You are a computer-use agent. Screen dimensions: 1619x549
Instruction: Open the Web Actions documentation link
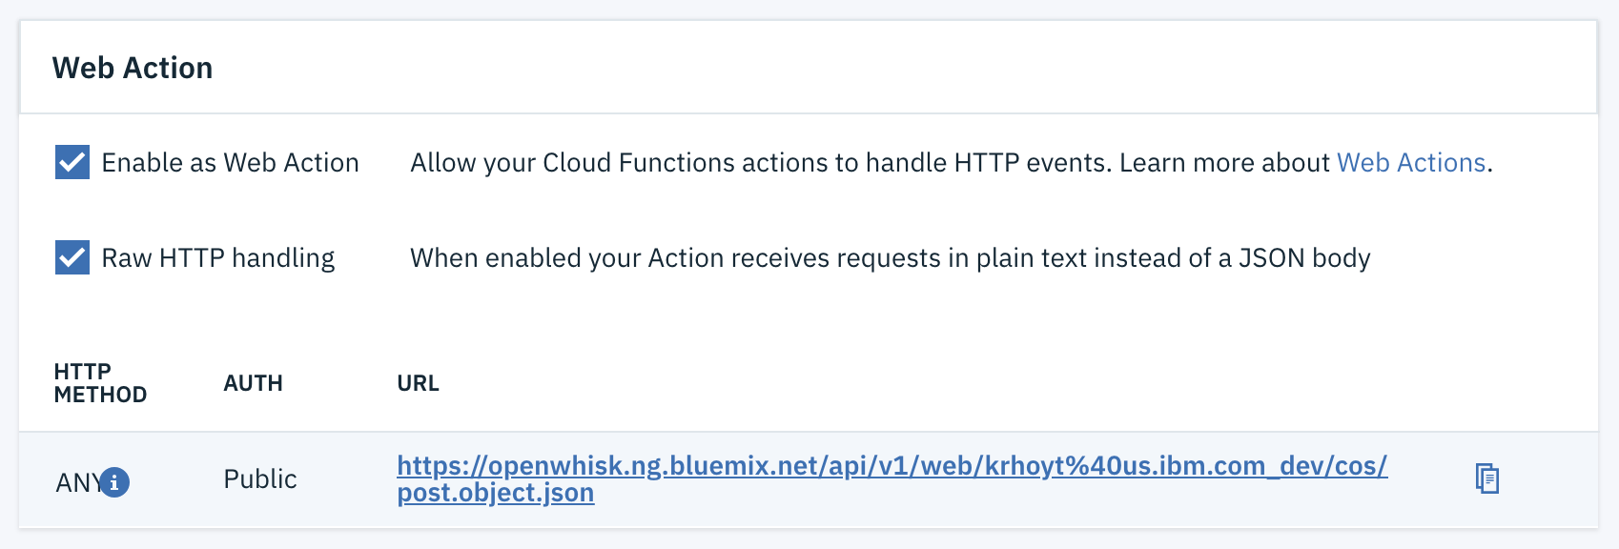(x=1411, y=163)
